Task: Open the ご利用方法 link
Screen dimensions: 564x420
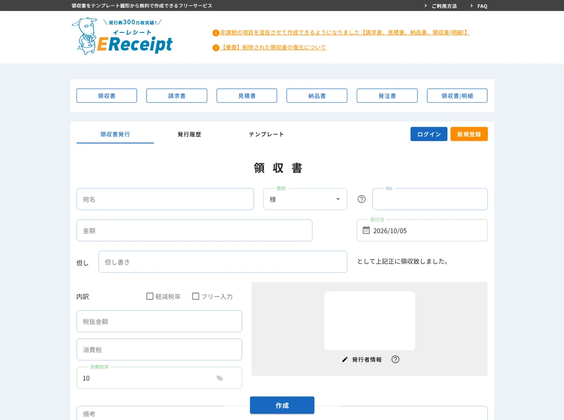Action: 444,6
